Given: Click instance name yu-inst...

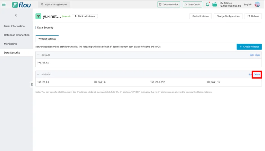Looking at the screenshot, I should pyautogui.click(x=52, y=16).
